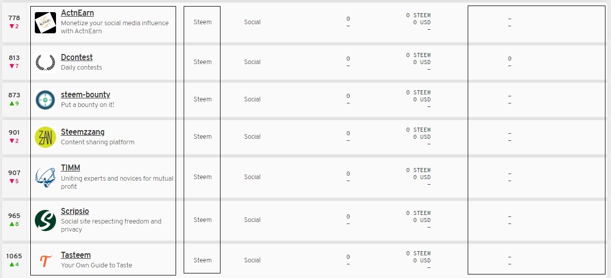The height and width of the screenshot is (278, 611).
Task: Click the Dcontest laurel wreath logo
Action: (45, 62)
